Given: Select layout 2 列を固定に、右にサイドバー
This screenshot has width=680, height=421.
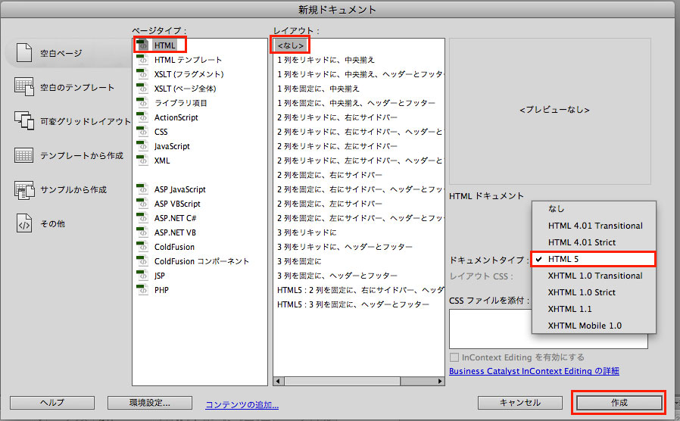Looking at the screenshot, I should click(329, 175).
